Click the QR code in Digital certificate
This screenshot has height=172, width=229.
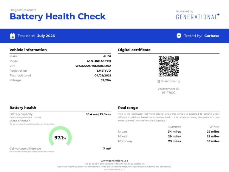click(x=169, y=66)
